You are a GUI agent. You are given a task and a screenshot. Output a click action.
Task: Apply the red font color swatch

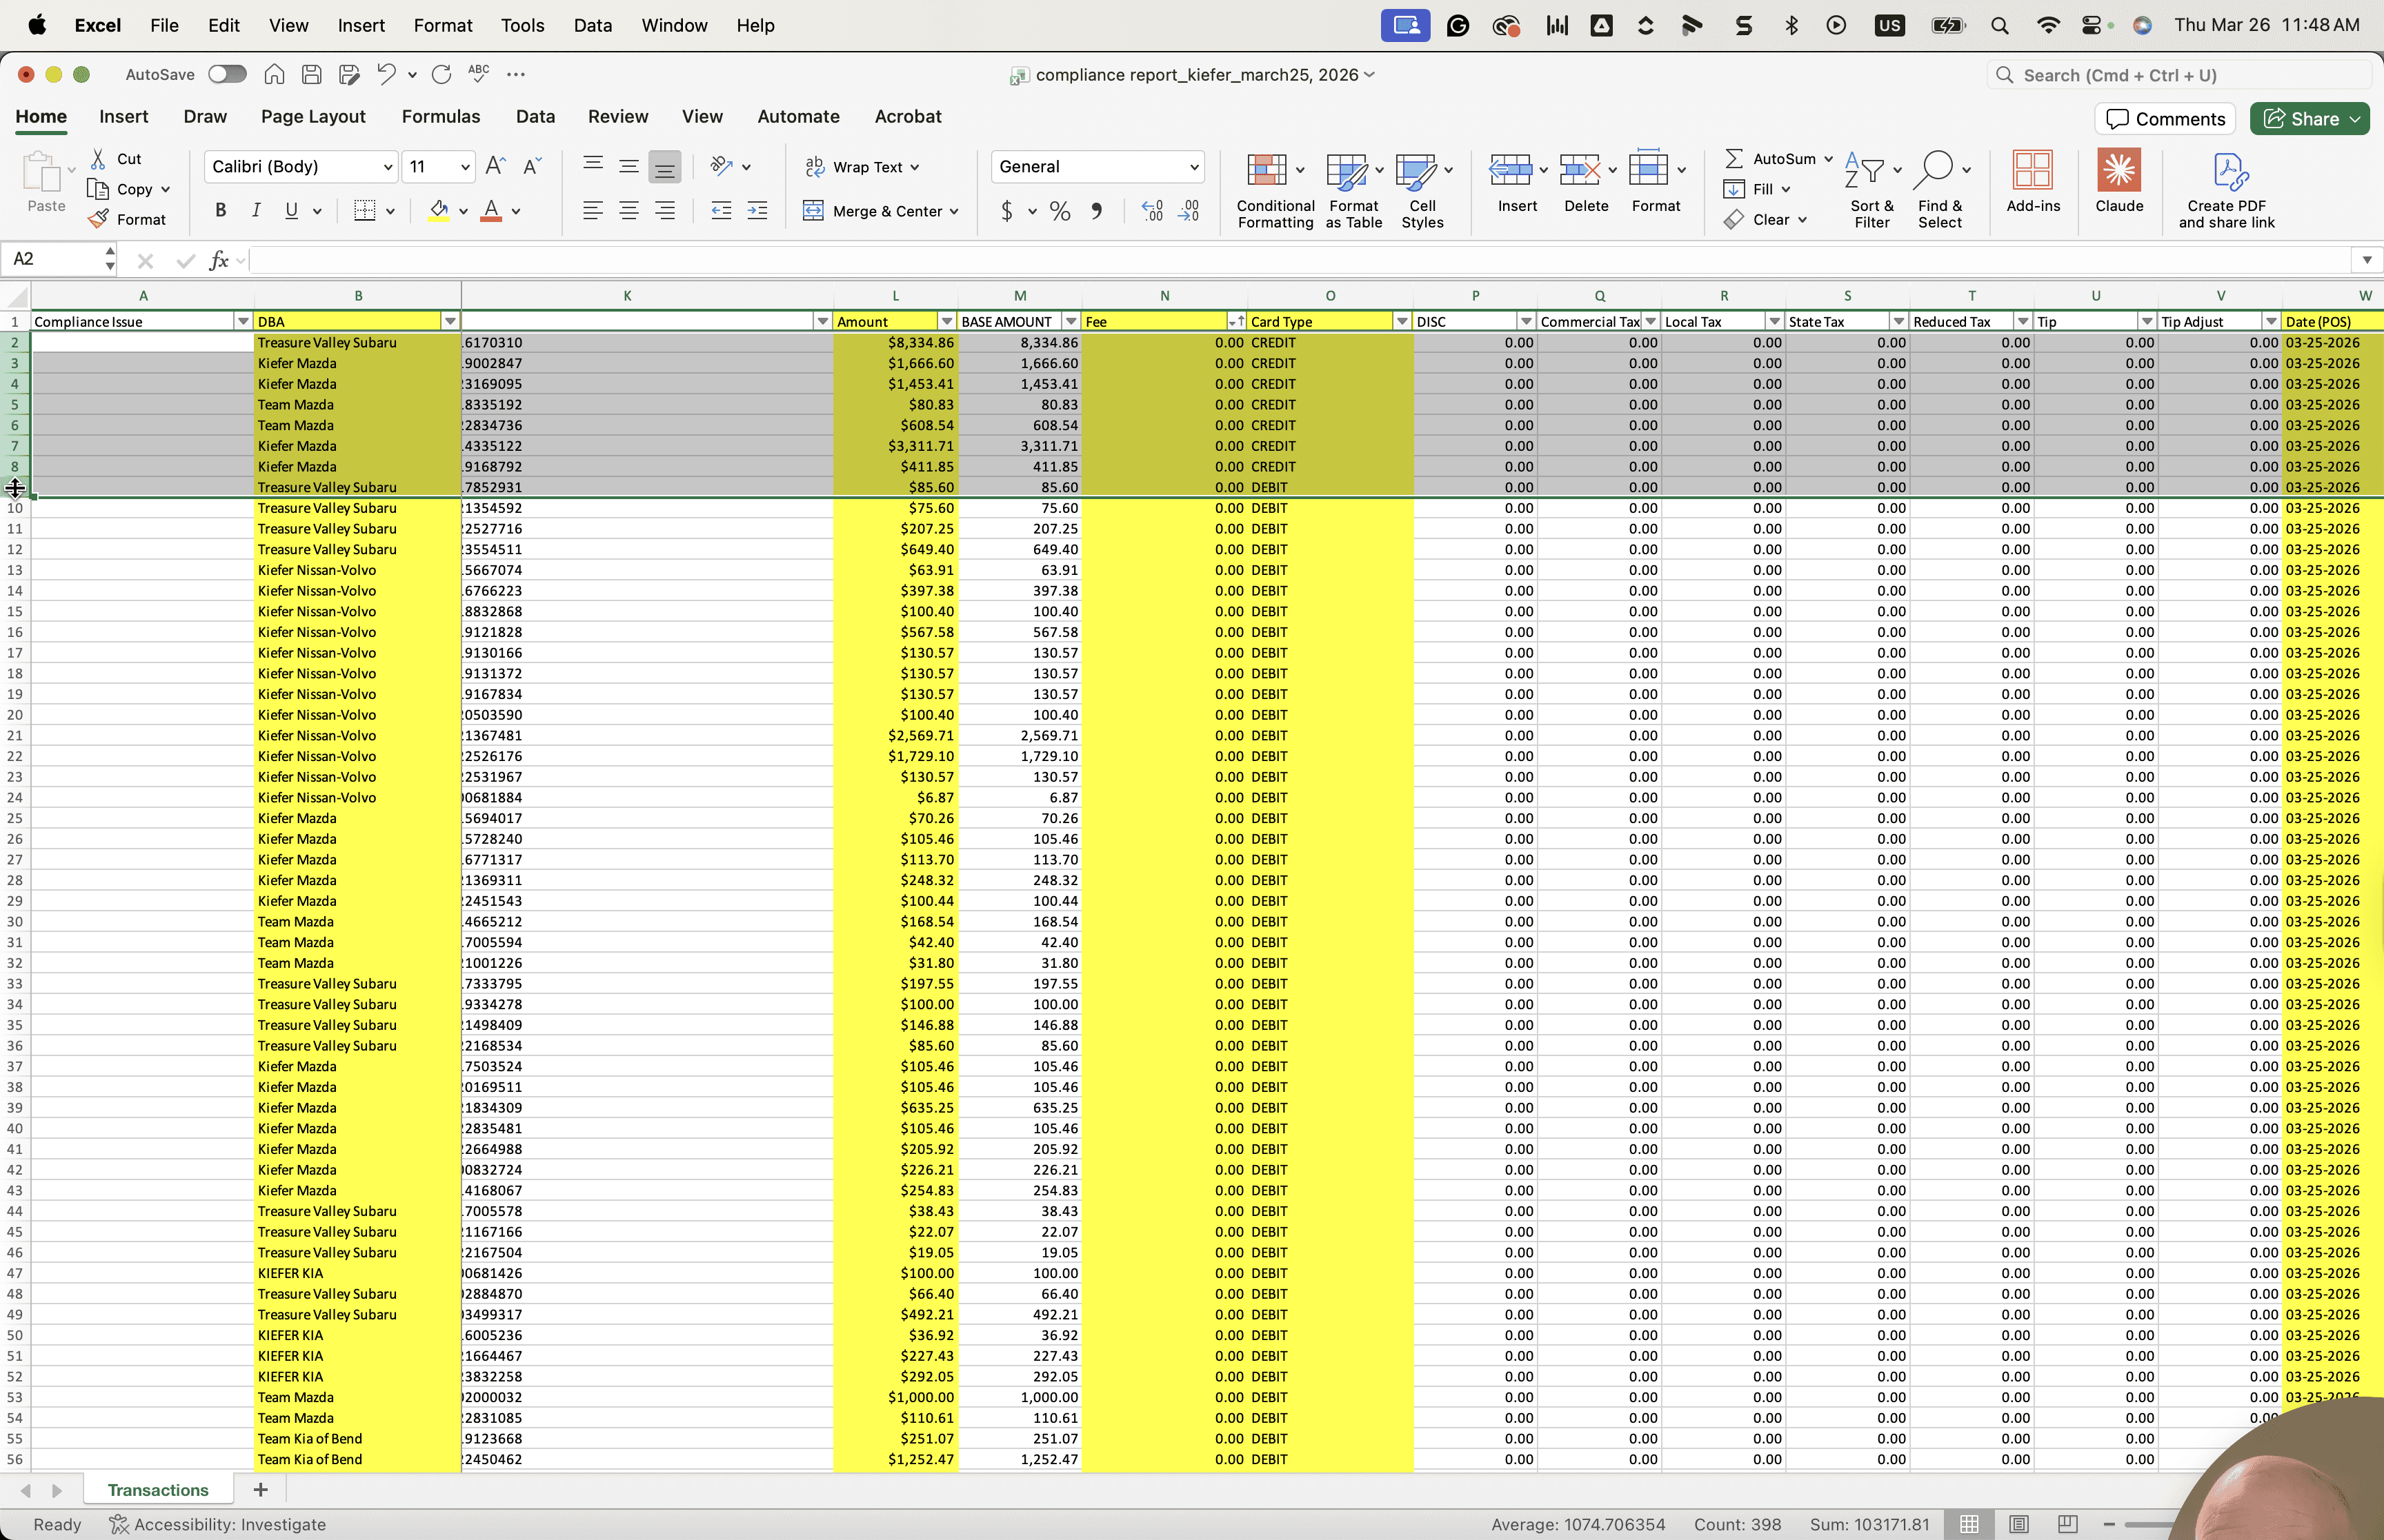491,210
